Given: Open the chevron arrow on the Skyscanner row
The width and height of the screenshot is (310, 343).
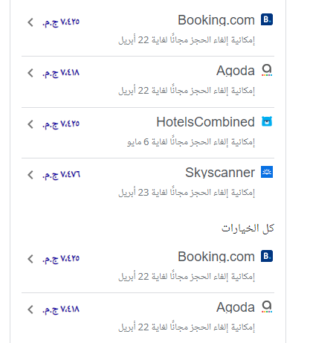Looking at the screenshot, I should pyautogui.click(x=30, y=175).
